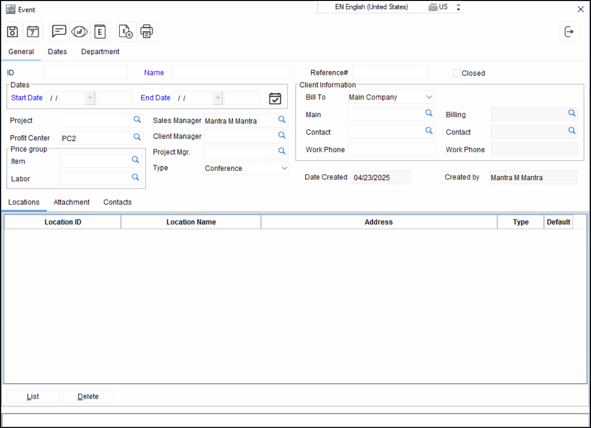Open the calendar icon showing number 7
This screenshot has width=591, height=428.
tap(33, 32)
